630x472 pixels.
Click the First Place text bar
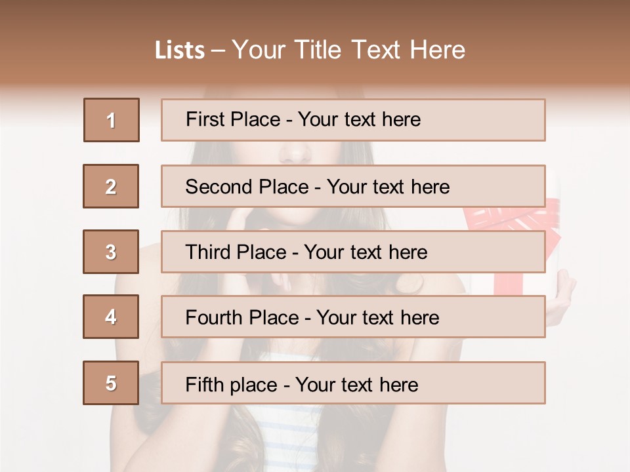[x=353, y=120]
